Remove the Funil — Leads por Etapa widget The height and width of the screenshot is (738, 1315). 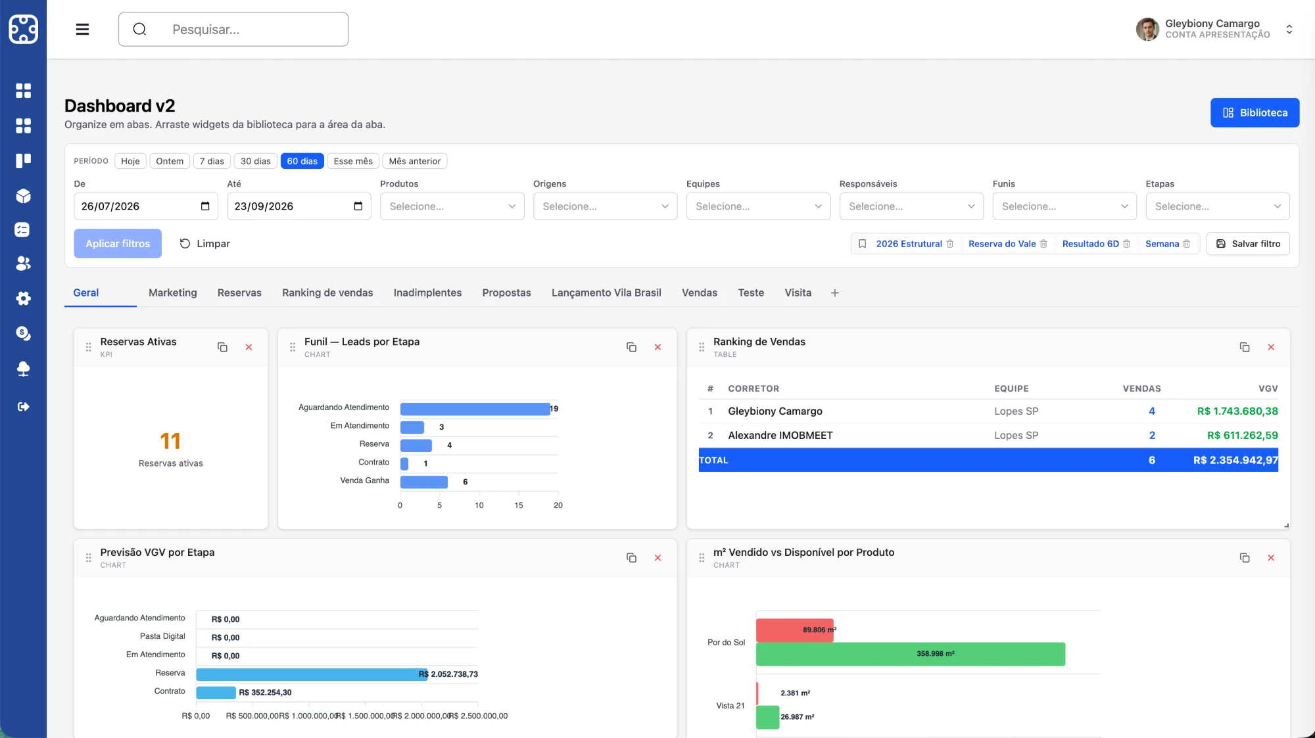[x=658, y=347]
